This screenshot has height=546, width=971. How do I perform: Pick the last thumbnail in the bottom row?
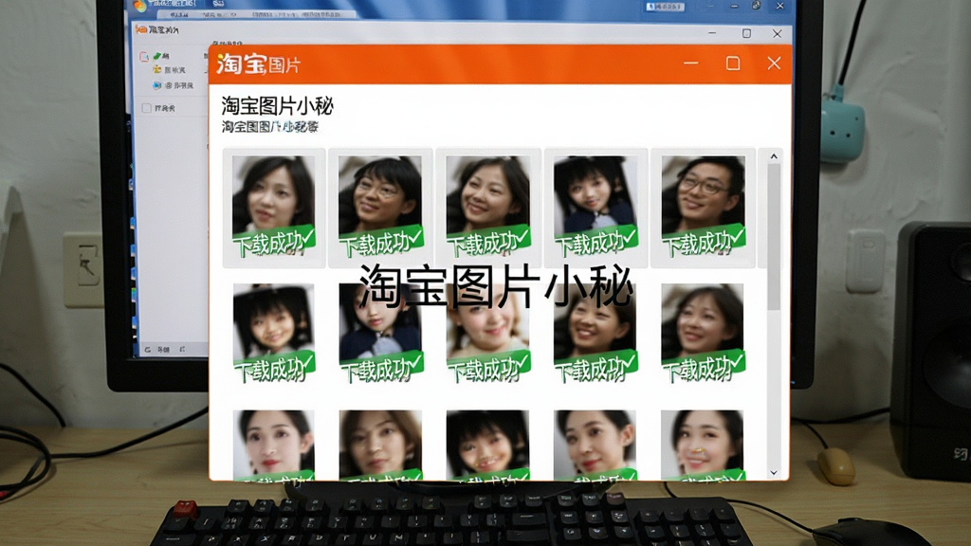point(703,445)
